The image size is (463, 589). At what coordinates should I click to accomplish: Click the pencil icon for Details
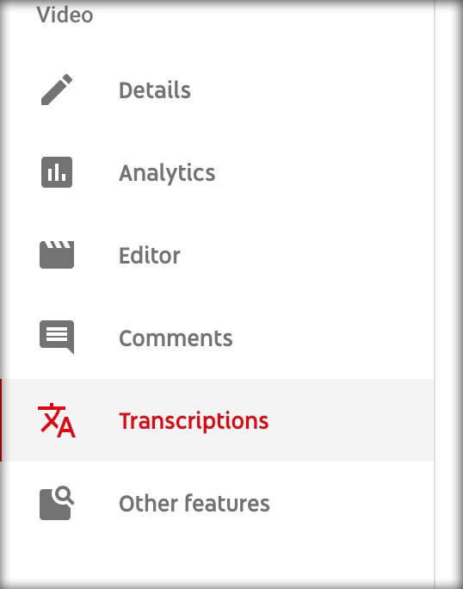(x=57, y=90)
